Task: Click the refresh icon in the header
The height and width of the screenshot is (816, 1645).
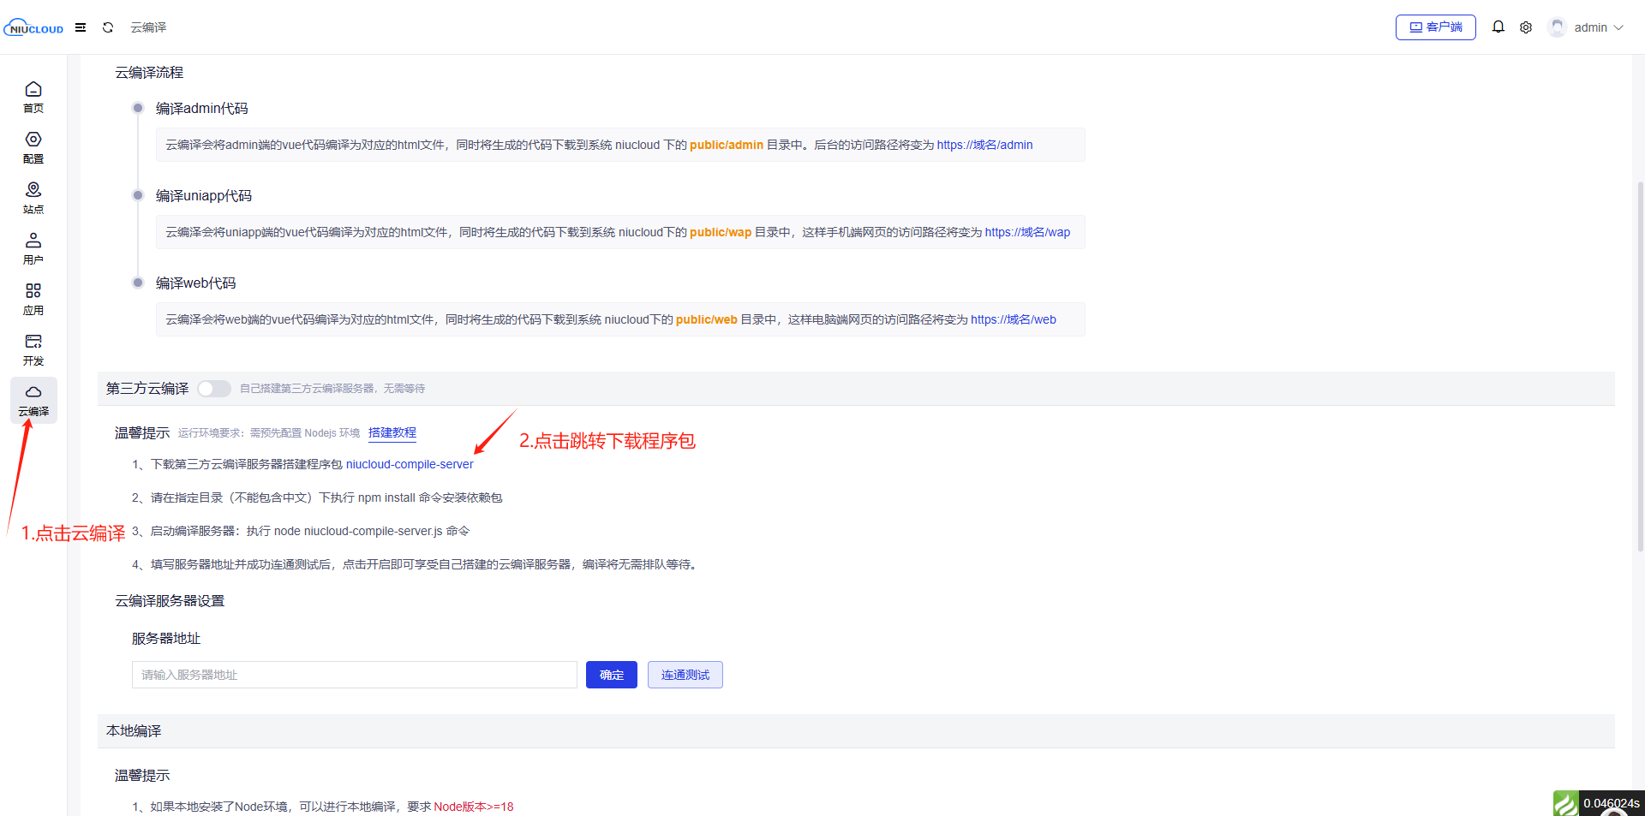Action: [108, 27]
